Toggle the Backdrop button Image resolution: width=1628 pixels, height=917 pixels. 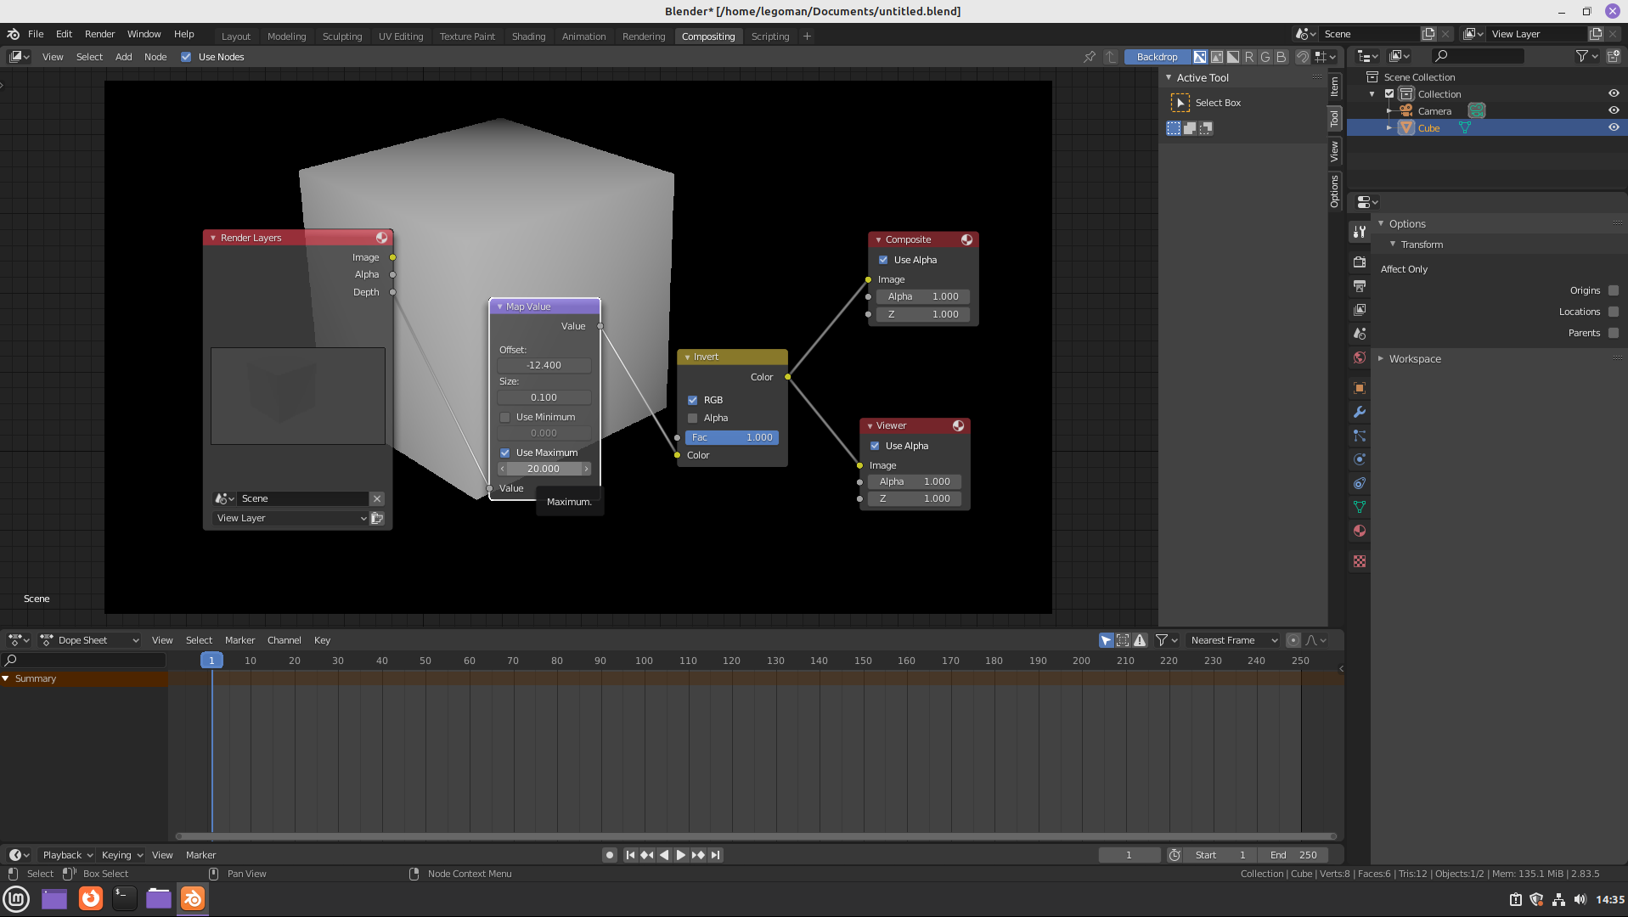(1157, 57)
